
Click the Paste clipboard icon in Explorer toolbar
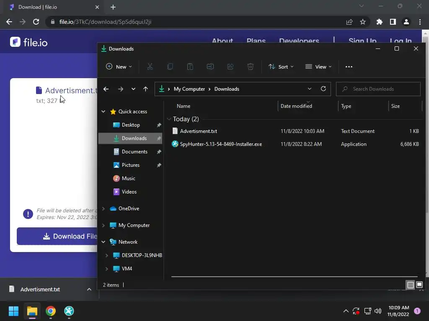coord(190,66)
